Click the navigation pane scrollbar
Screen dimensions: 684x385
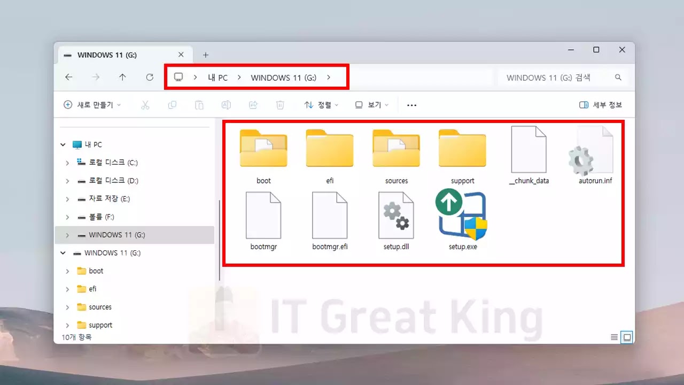point(219,241)
